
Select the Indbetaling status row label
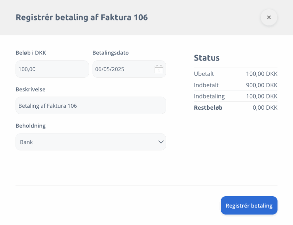point(209,96)
